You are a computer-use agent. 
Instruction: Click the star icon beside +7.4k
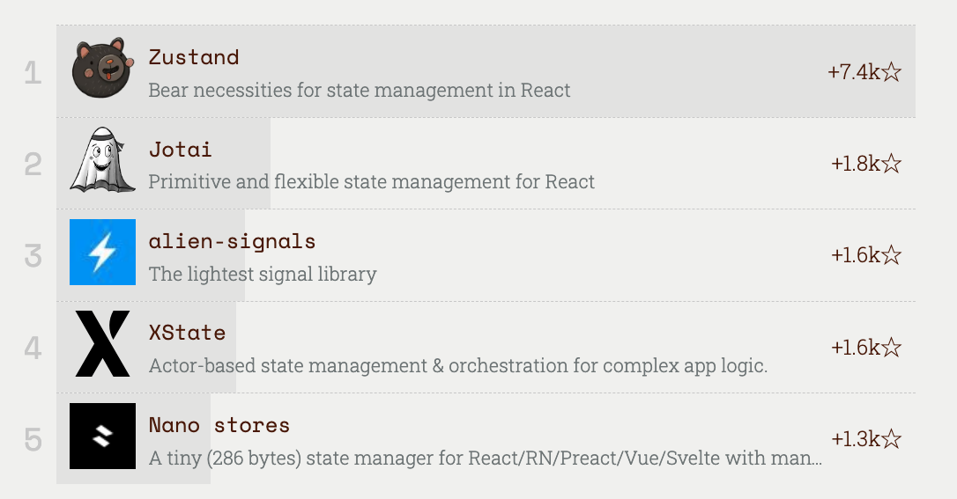pyautogui.click(x=892, y=72)
